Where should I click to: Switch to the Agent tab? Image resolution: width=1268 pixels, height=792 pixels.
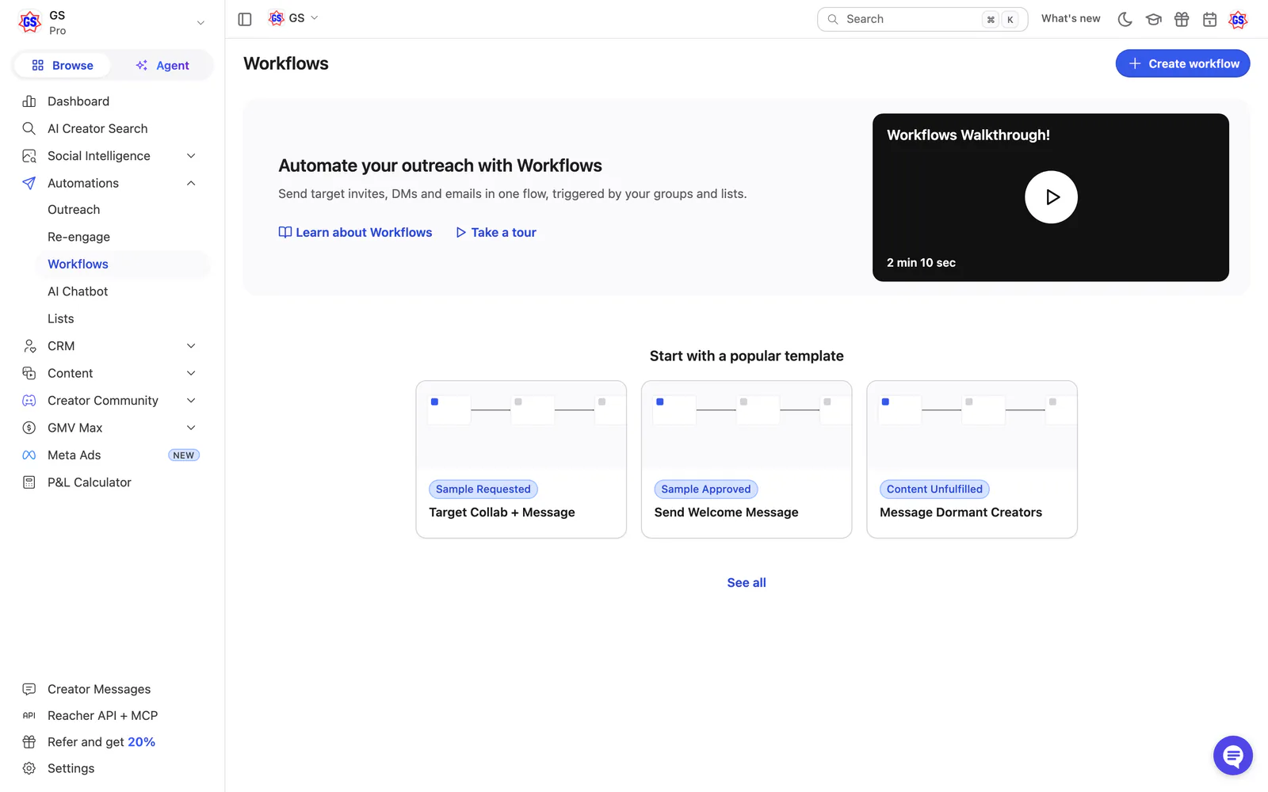(x=162, y=66)
